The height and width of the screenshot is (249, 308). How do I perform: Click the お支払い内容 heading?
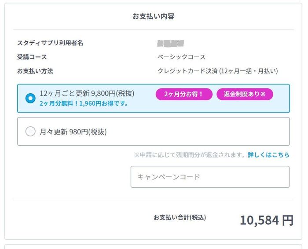154,16
